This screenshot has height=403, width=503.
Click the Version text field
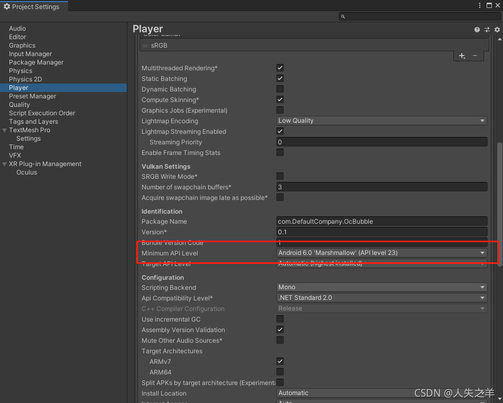pos(381,232)
